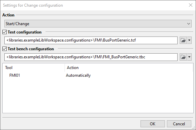The width and height of the screenshot is (196, 130).
Task: Click the Action column header in table
Action: click(x=129, y=68)
